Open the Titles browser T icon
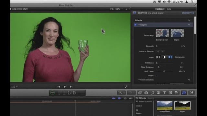Screen dimensions: 207x116 click(x=164, y=93)
